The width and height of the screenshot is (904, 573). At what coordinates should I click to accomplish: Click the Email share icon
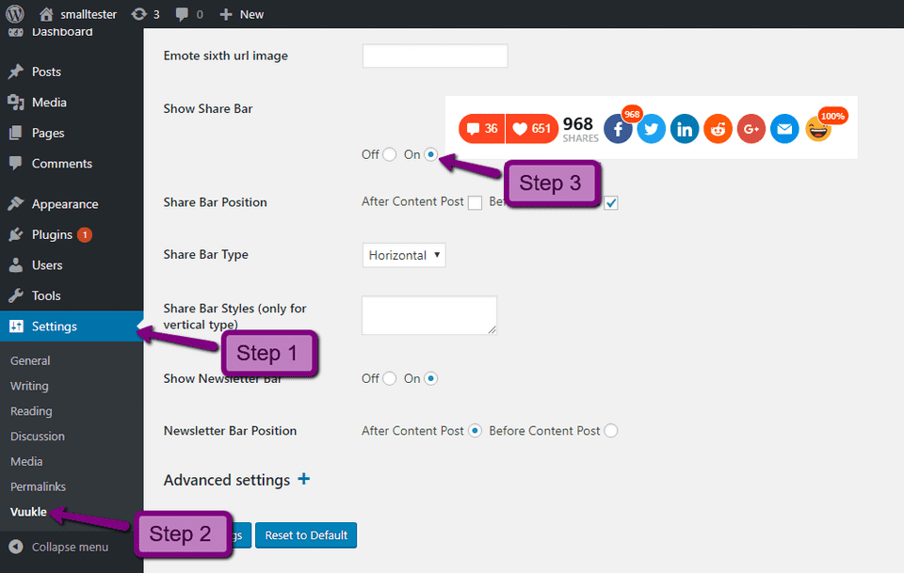click(x=784, y=128)
